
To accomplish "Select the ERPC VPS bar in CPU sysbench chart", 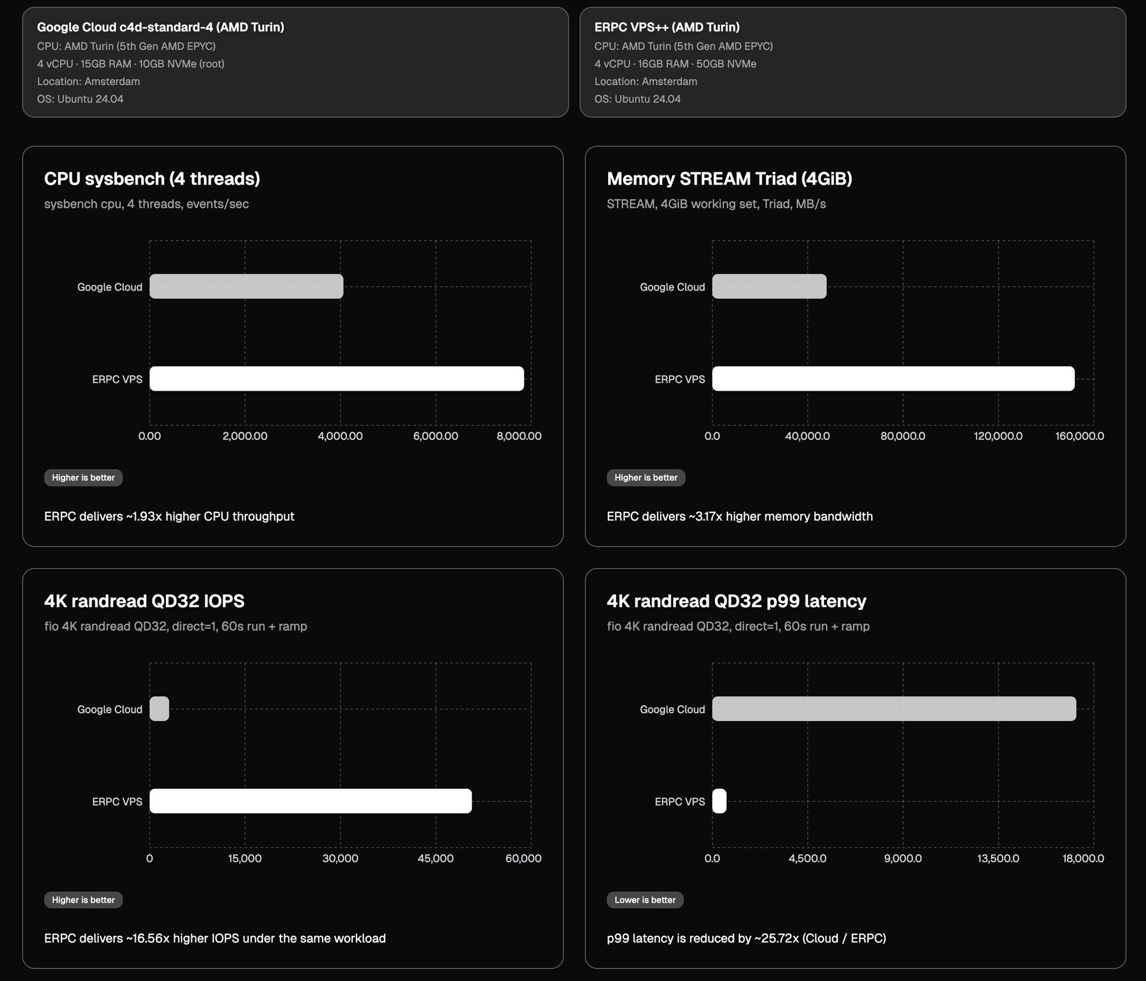I will coord(337,379).
